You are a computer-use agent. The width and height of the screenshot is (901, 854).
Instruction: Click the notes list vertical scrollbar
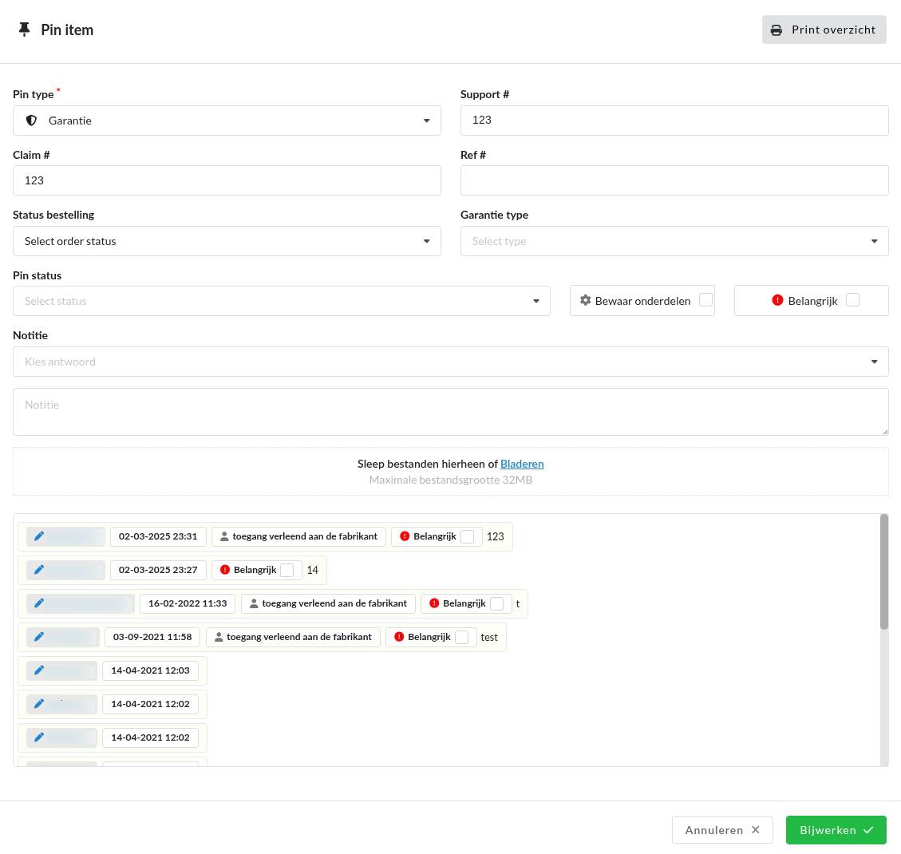tap(883, 572)
